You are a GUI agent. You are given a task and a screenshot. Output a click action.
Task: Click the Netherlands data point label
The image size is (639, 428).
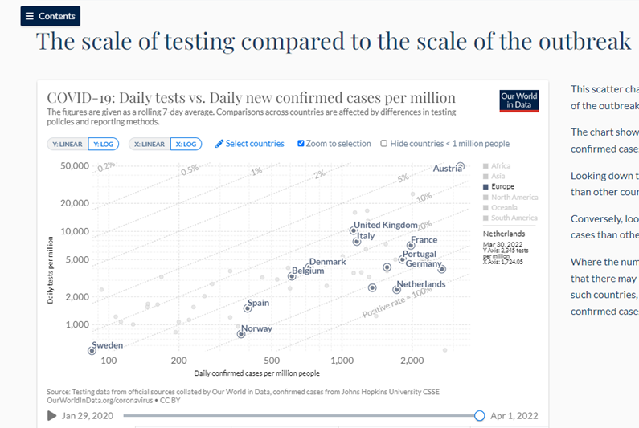(421, 284)
